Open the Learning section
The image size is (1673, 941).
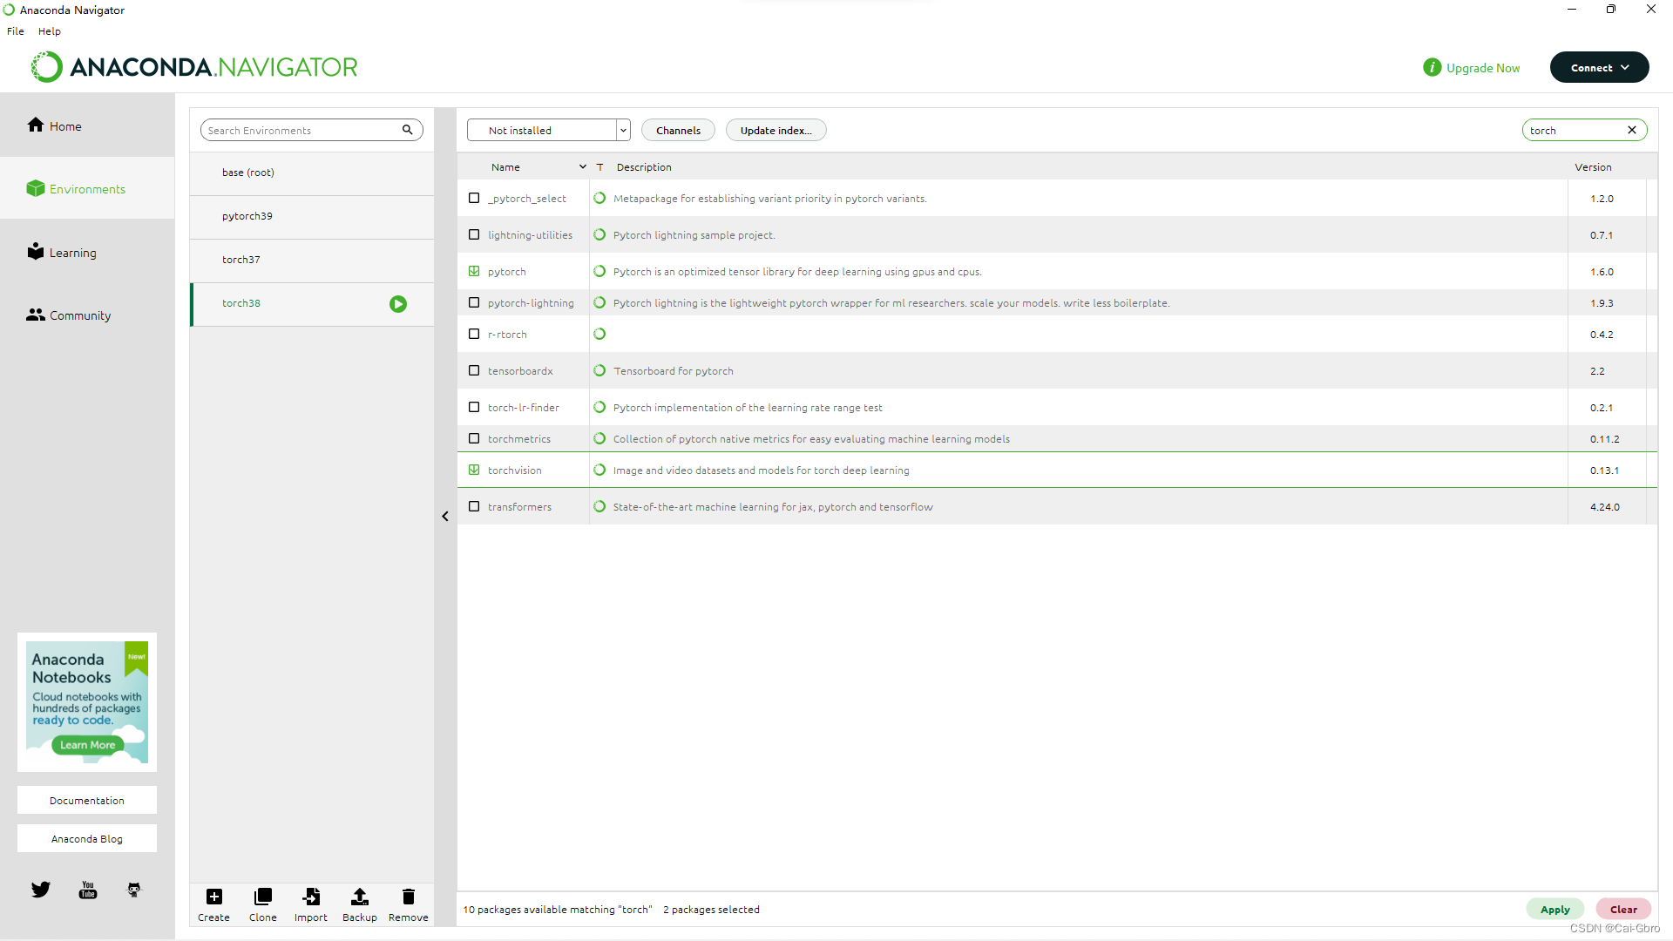coord(61,253)
